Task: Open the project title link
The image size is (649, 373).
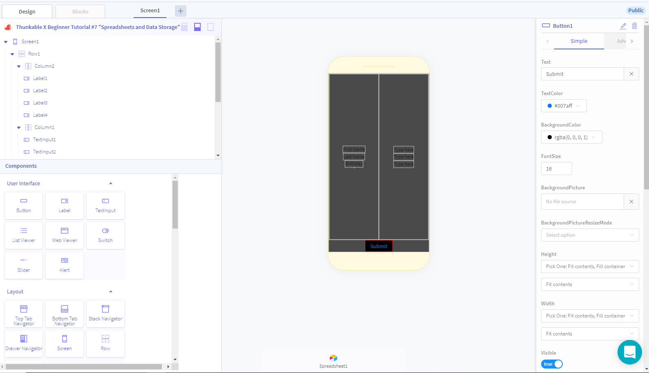Action: pos(98,27)
